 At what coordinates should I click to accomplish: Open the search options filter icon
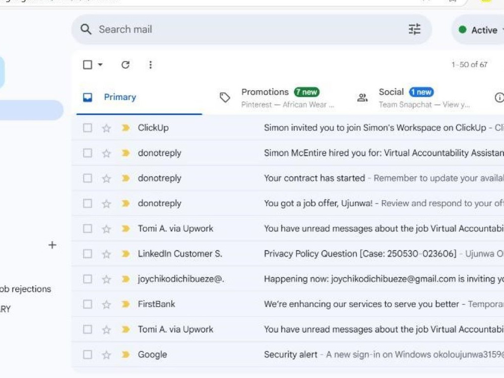pyautogui.click(x=414, y=29)
